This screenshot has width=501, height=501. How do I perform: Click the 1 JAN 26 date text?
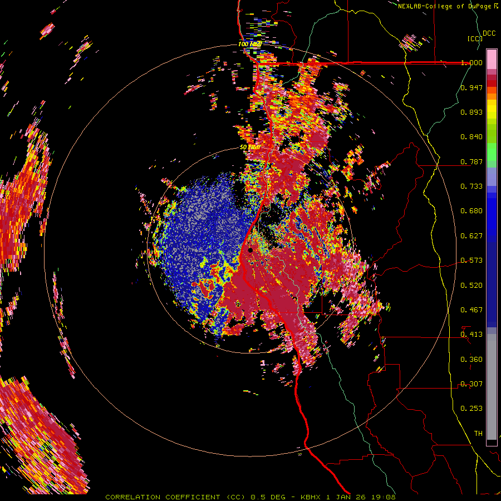[x=346, y=497]
